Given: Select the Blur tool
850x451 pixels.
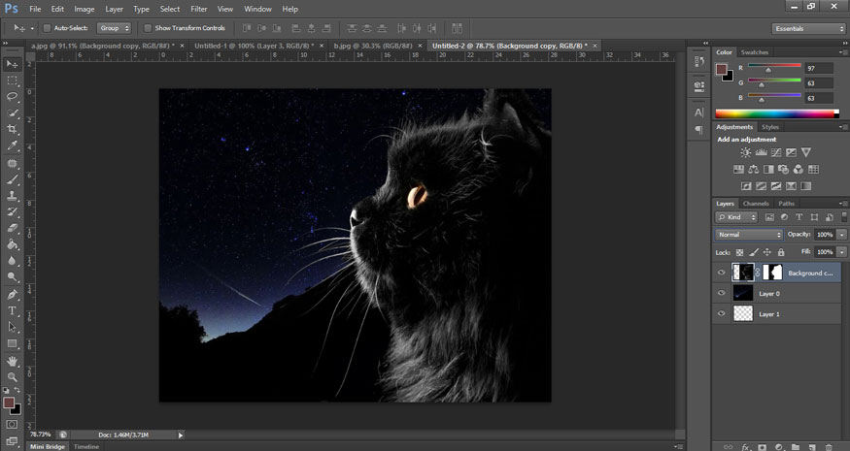Looking at the screenshot, I should coord(12,261).
